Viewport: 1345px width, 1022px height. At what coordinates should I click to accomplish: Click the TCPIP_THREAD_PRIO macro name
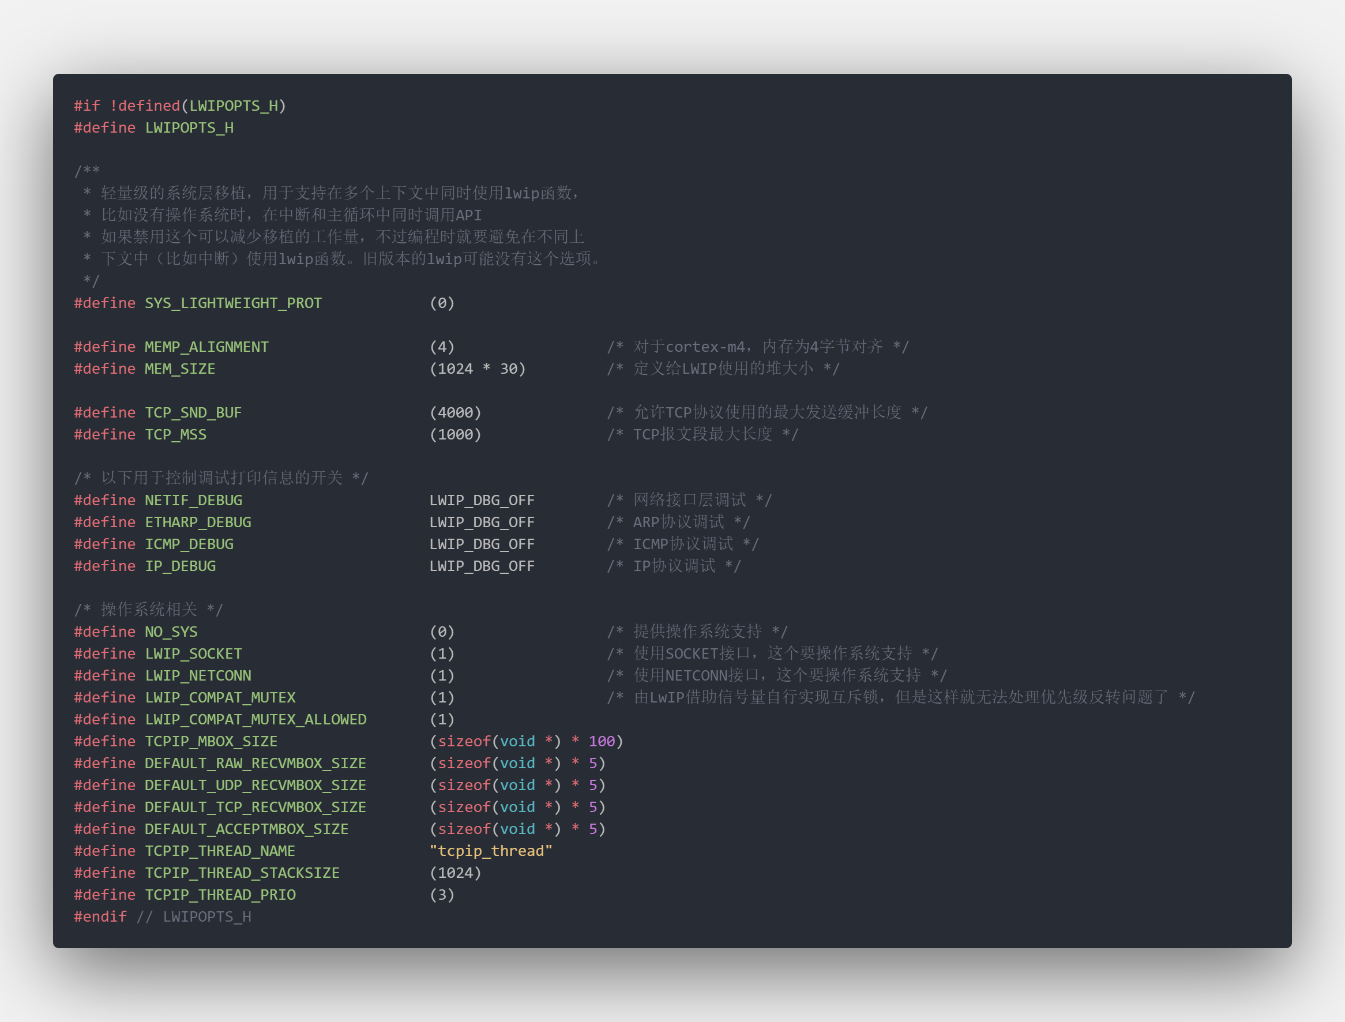pos(220,894)
